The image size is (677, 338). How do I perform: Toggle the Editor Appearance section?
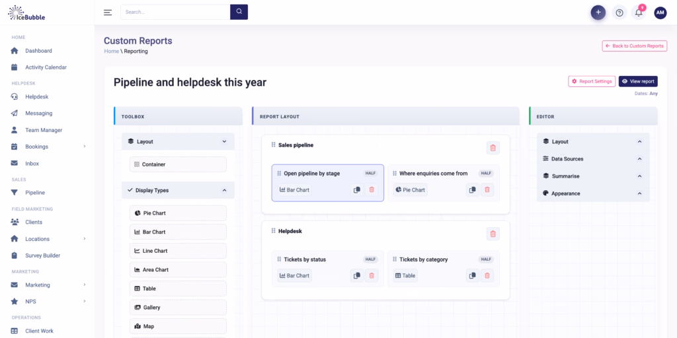pyautogui.click(x=593, y=193)
